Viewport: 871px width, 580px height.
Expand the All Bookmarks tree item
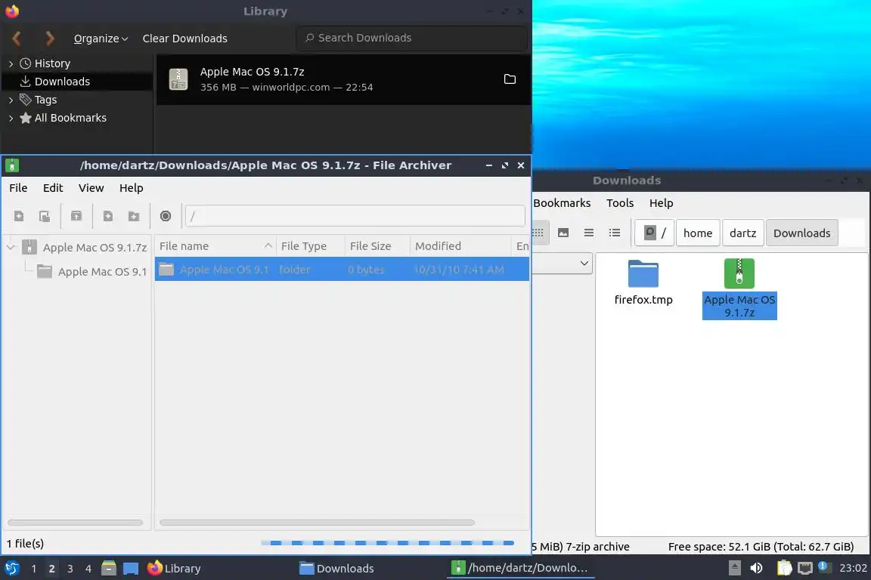(x=11, y=119)
